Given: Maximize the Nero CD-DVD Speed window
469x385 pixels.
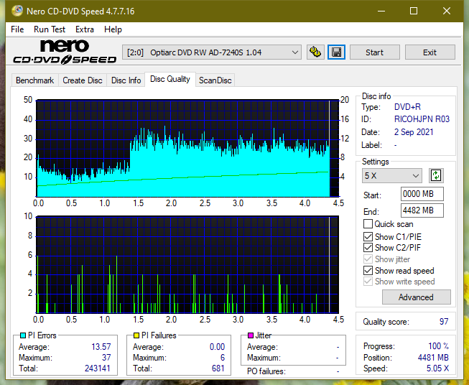Looking at the screenshot, I should coord(414,11).
